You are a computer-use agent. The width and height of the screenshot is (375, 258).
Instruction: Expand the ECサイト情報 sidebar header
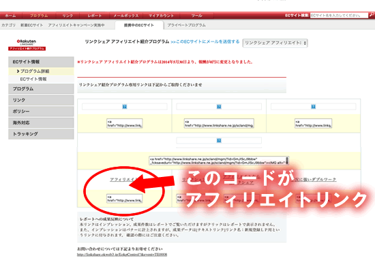41,62
